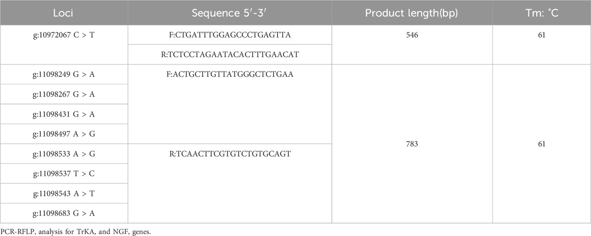Click forward primer F:ACTGCTTGTTATGGGCTCTGAA
Screen dimensions: 591x236
pos(230,74)
